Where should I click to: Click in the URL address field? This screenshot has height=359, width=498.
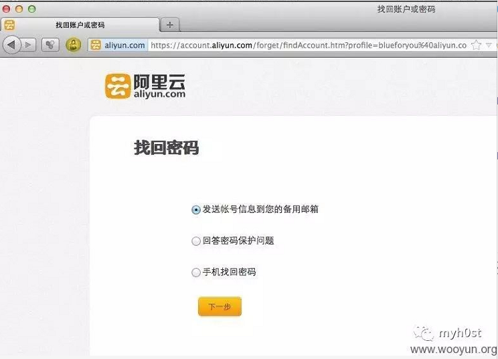click(x=309, y=45)
